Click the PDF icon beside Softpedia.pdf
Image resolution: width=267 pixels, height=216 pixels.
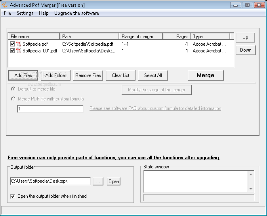click(18, 44)
